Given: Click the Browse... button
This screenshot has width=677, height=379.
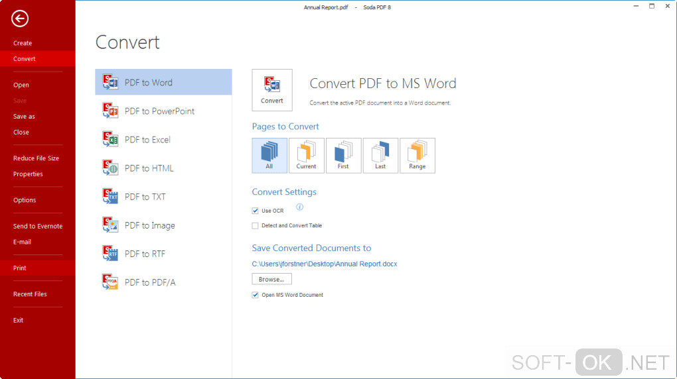Looking at the screenshot, I should 271,279.
